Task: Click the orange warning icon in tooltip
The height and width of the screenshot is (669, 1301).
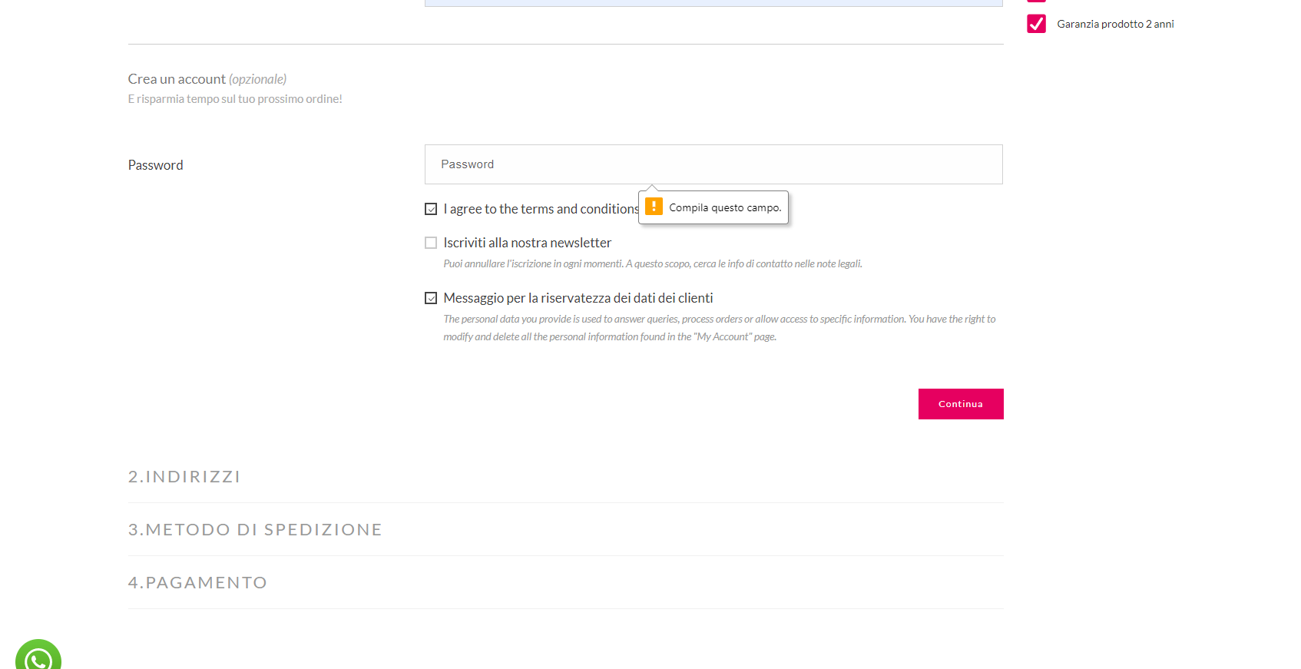Action: (654, 207)
